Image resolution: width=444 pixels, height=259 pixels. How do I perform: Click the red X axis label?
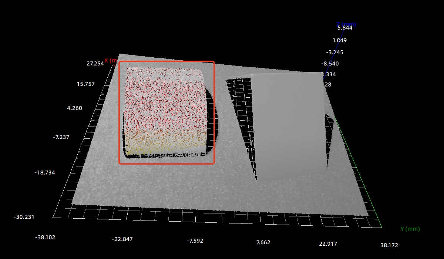click(x=110, y=60)
